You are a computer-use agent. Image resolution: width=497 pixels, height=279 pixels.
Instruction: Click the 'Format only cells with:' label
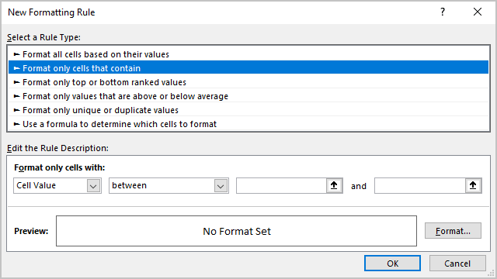click(x=60, y=167)
